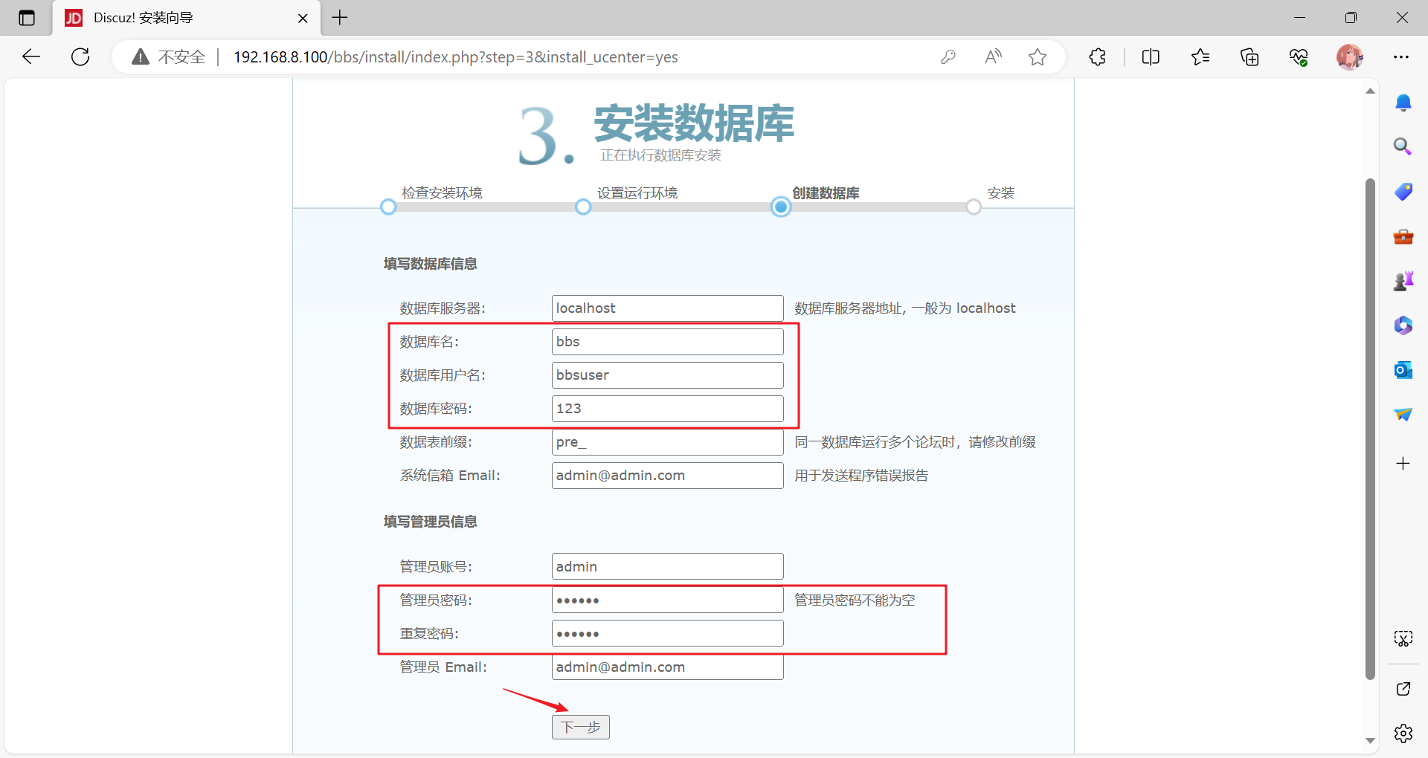Click the 数据库服务器地址 localhost hint text
1428x758 pixels.
coord(904,308)
